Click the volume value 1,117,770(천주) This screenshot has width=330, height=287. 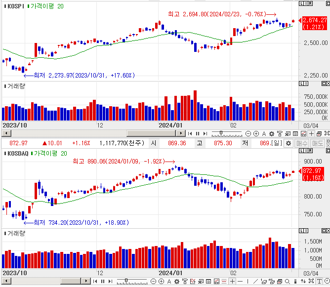point(122,143)
